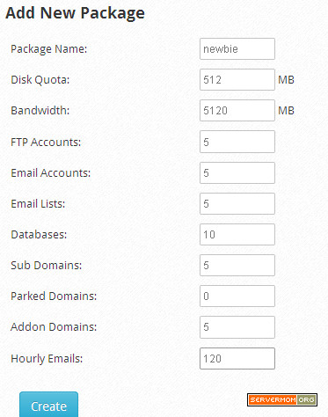Screen dimensions: 328x417
Task: Click the MB unit beside Disk Quota
Action: click(286, 80)
